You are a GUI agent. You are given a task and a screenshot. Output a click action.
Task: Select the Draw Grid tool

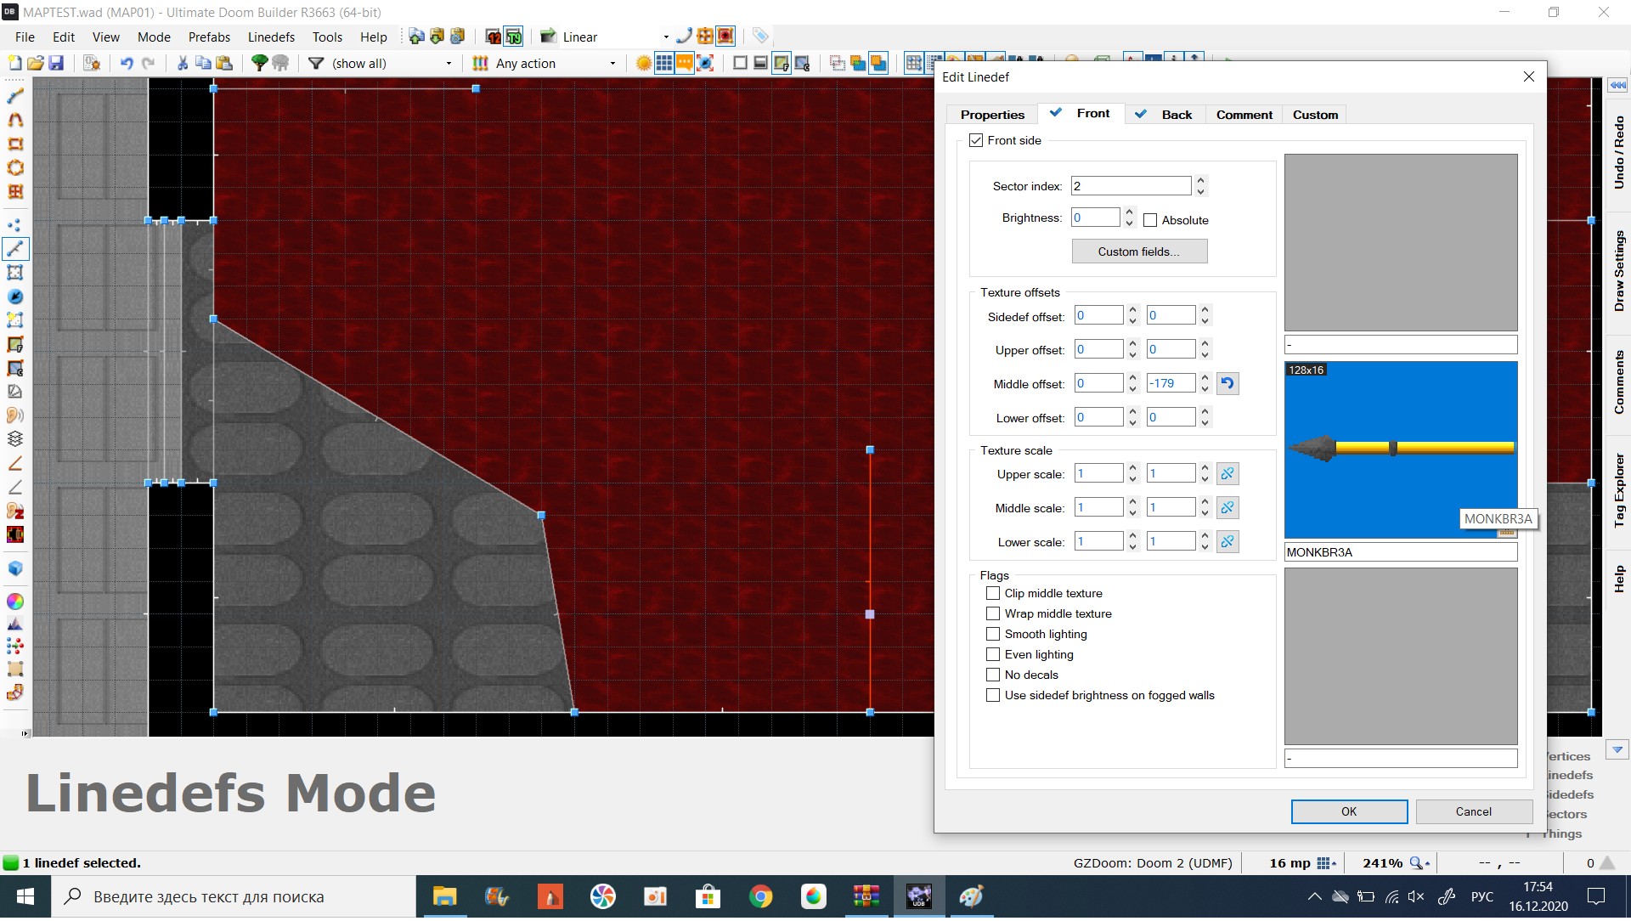[15, 192]
